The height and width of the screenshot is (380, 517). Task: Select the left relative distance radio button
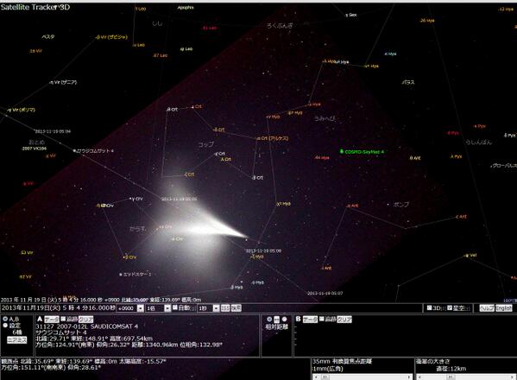pos(269,320)
